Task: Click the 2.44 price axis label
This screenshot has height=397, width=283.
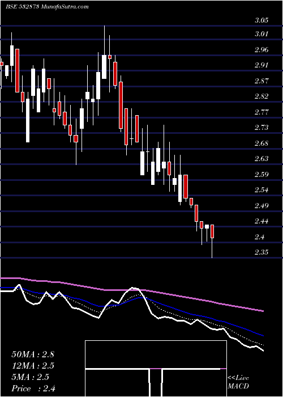Action: coord(261,221)
